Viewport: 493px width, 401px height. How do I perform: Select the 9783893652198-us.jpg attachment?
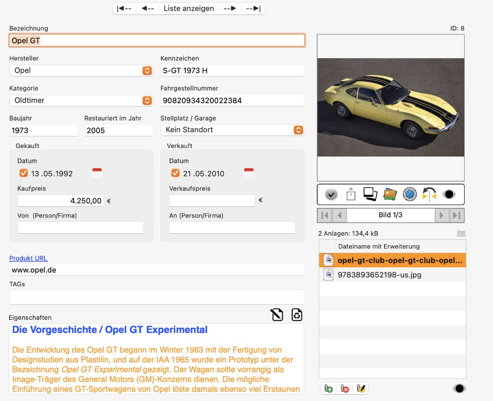[x=393, y=275]
